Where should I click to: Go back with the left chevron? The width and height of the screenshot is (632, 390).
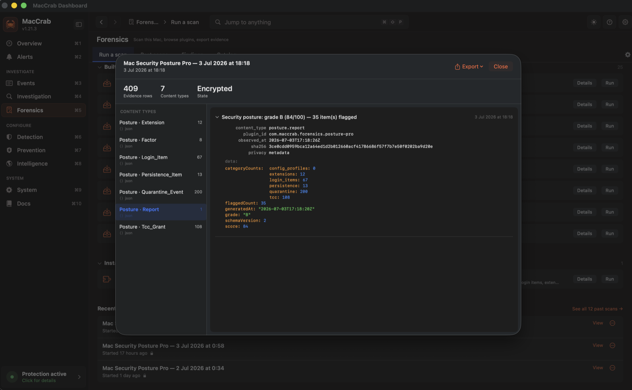click(x=102, y=22)
